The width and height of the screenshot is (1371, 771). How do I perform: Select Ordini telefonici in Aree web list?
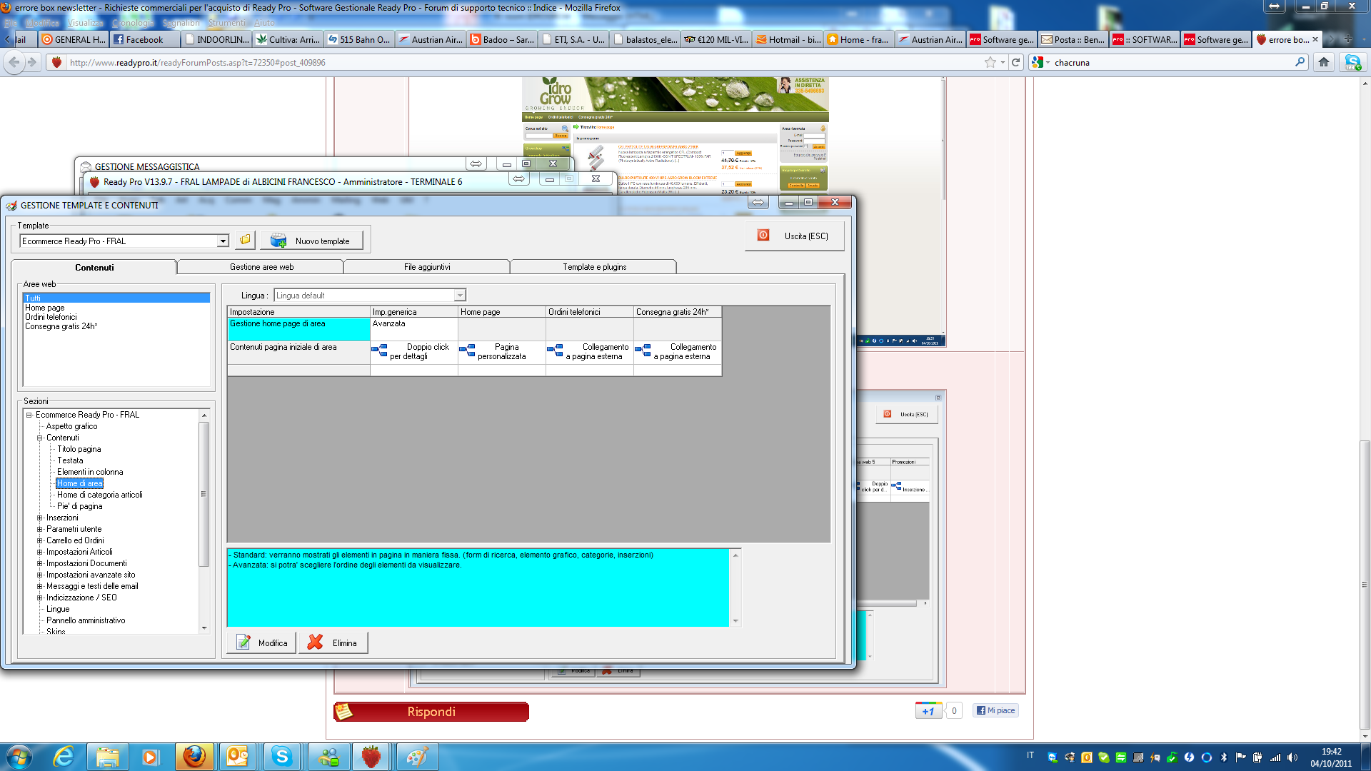51,317
